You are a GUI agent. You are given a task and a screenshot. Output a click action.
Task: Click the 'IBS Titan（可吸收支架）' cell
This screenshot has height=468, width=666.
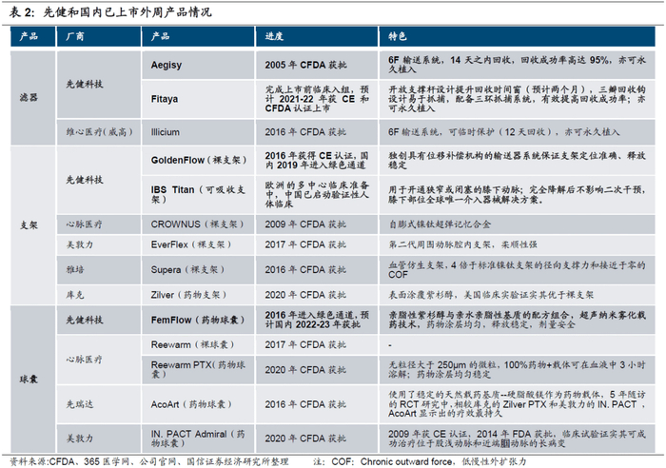point(198,194)
